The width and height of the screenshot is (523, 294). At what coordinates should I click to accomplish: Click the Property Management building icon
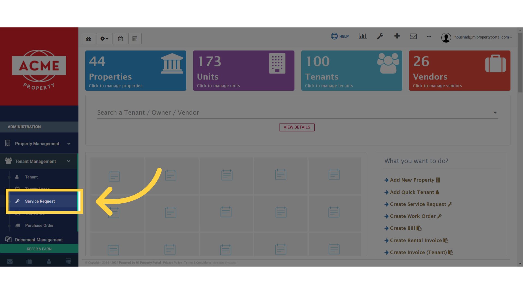click(x=8, y=143)
